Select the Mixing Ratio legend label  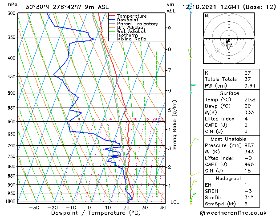point(132,39)
